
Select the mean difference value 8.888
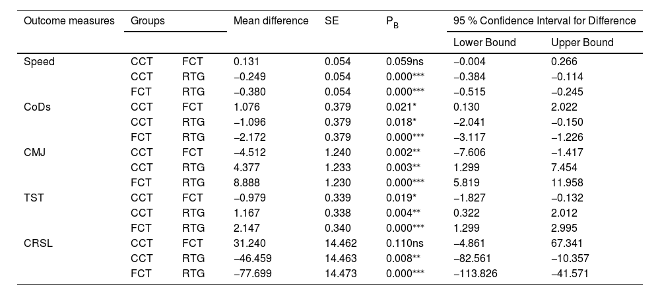246,180
